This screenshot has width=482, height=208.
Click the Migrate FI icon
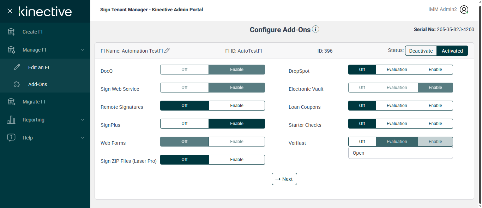pyautogui.click(x=11, y=102)
